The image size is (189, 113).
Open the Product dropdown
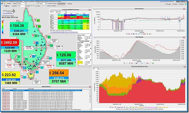[x=22, y=4]
